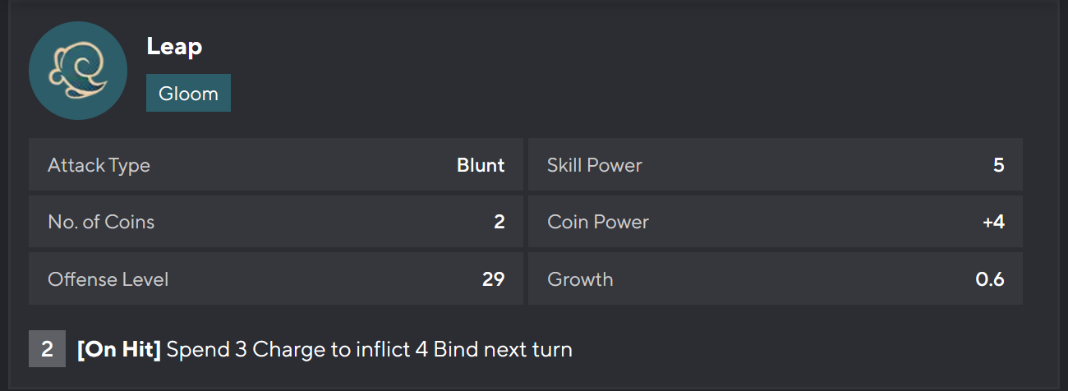Click the bold [On Hit] trigger text
This screenshot has height=391, width=1068.
pyautogui.click(x=119, y=349)
